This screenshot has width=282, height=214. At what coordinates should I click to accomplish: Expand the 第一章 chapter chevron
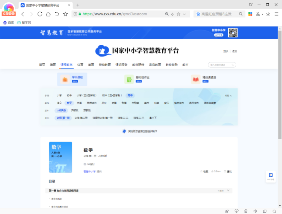228,191
